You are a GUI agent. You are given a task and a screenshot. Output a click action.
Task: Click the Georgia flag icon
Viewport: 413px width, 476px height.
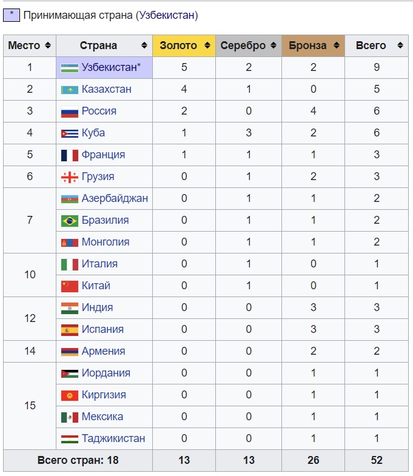pos(70,177)
